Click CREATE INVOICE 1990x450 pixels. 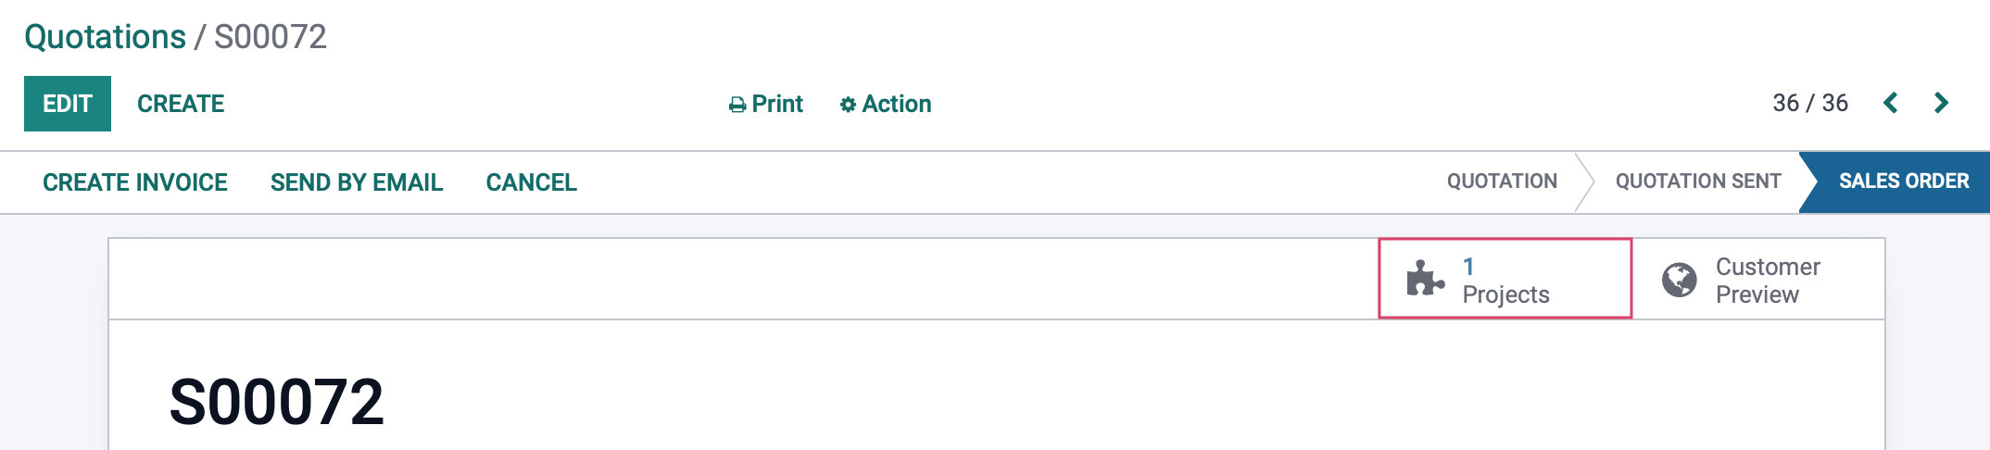point(135,182)
